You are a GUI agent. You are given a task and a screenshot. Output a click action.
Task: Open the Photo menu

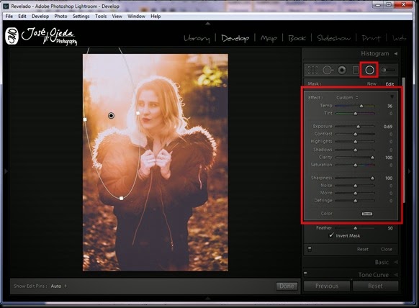(x=60, y=17)
